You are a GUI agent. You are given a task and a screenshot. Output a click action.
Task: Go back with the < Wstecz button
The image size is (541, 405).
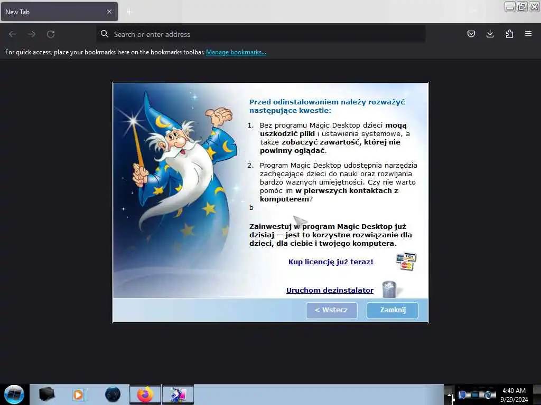(332, 310)
